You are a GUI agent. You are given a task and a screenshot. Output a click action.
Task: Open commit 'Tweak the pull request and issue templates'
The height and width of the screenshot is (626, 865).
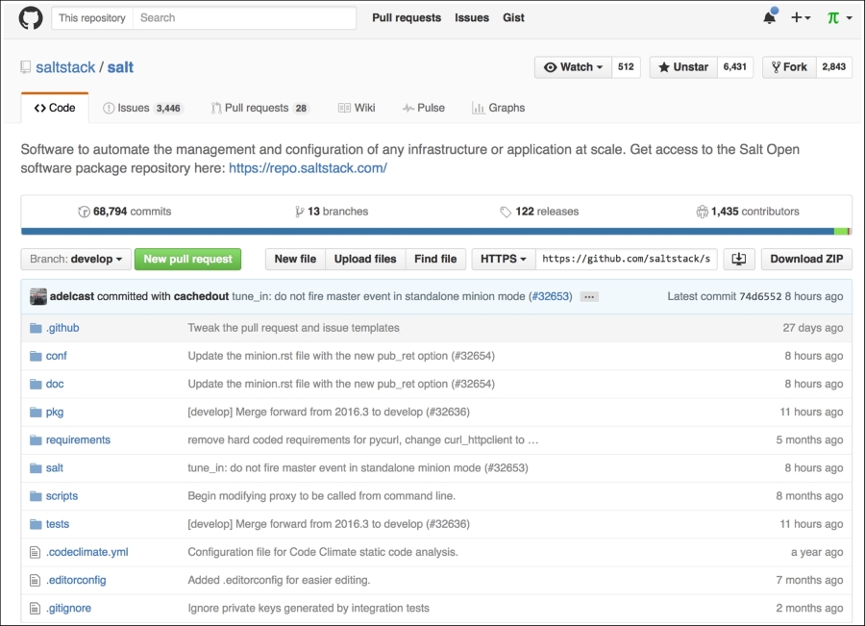[x=293, y=328]
